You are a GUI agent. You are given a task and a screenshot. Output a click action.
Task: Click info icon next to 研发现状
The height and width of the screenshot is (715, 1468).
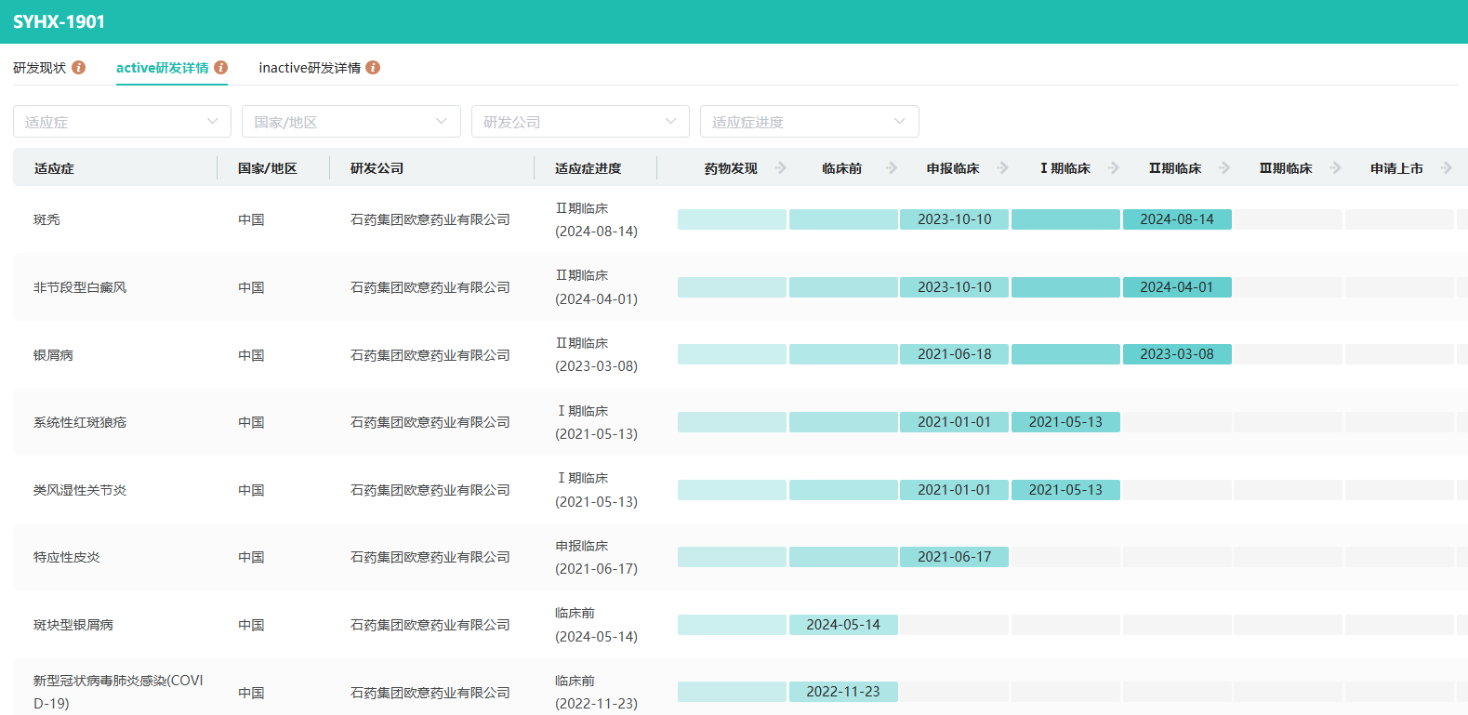(79, 68)
